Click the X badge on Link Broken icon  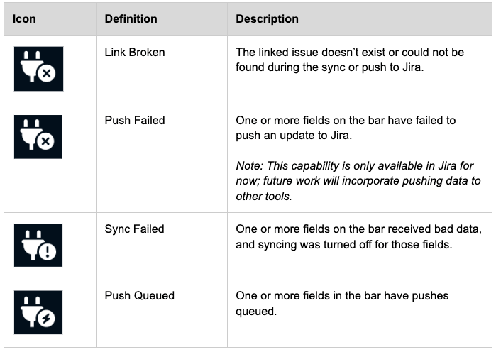[47, 73]
